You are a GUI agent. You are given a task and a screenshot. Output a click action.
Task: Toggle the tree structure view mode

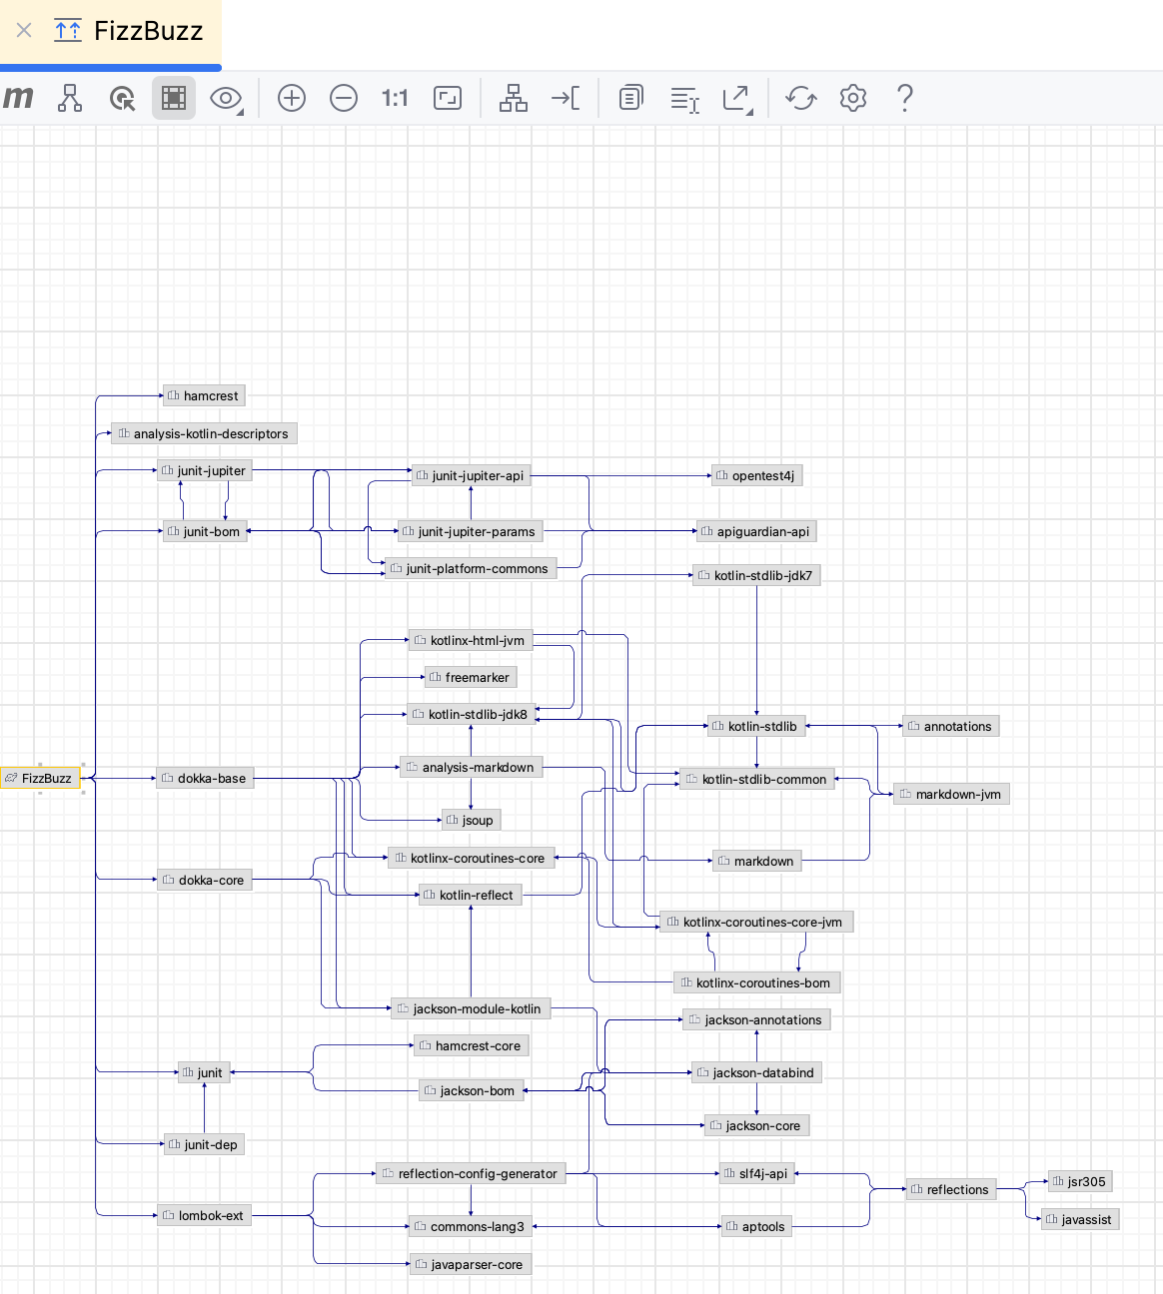70,98
